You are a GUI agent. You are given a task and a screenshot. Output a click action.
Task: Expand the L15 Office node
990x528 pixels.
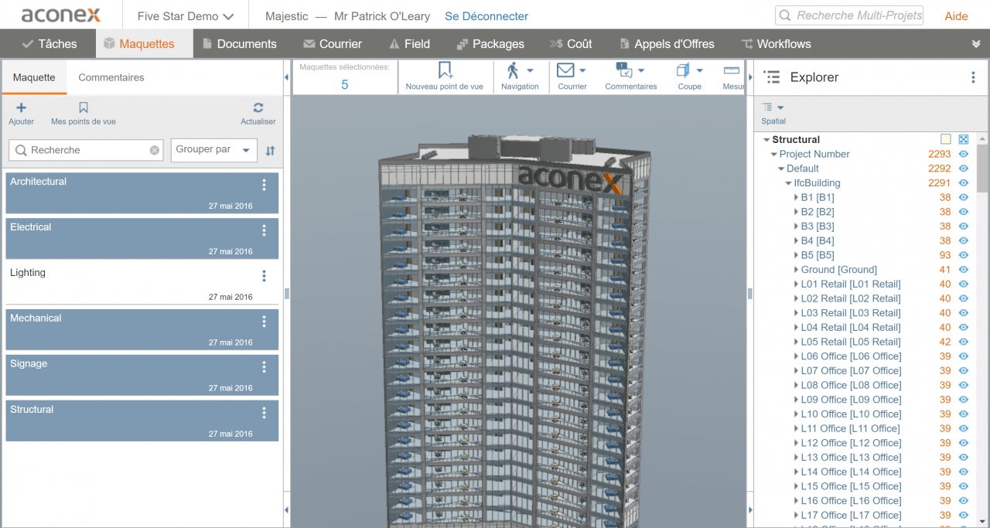[796, 486]
